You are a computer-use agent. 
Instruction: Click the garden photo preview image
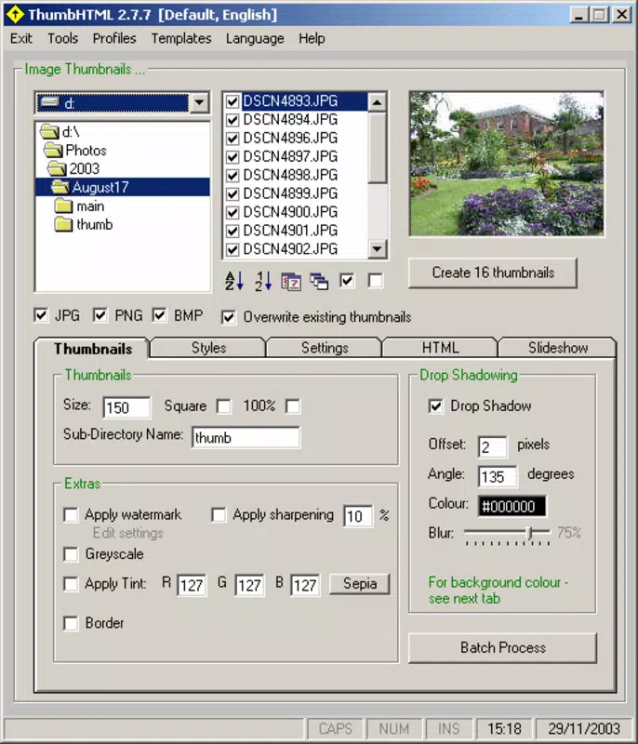507,164
